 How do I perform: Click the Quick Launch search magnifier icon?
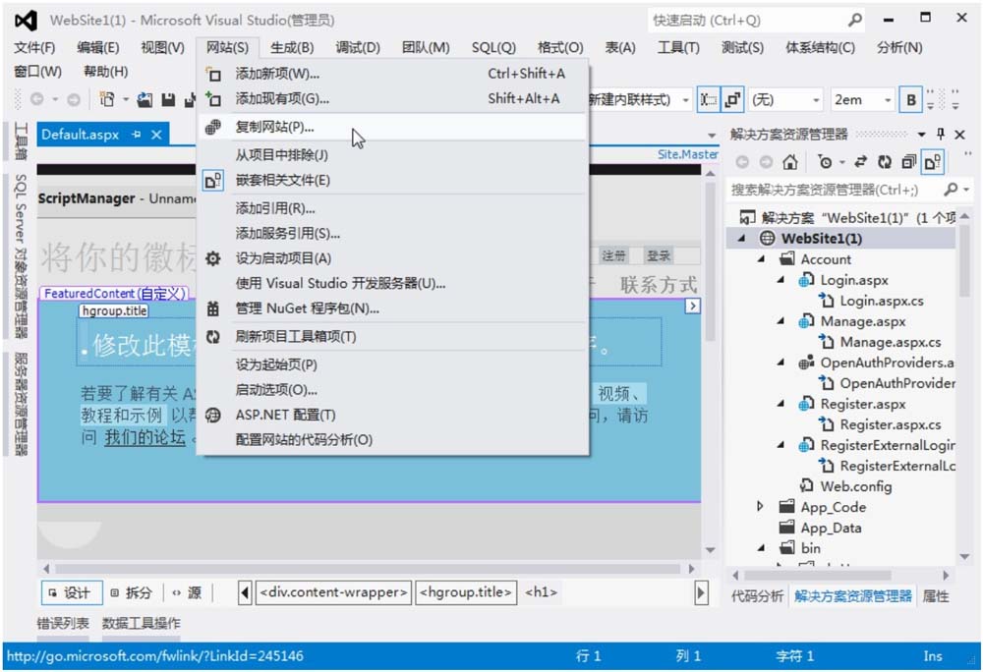(854, 20)
